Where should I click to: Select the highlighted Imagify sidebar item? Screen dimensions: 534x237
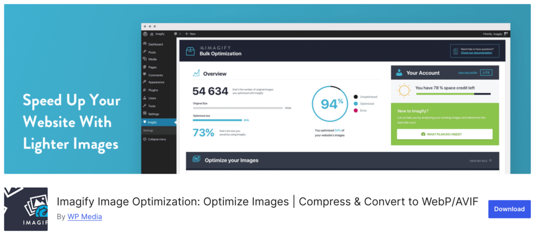[x=159, y=122]
